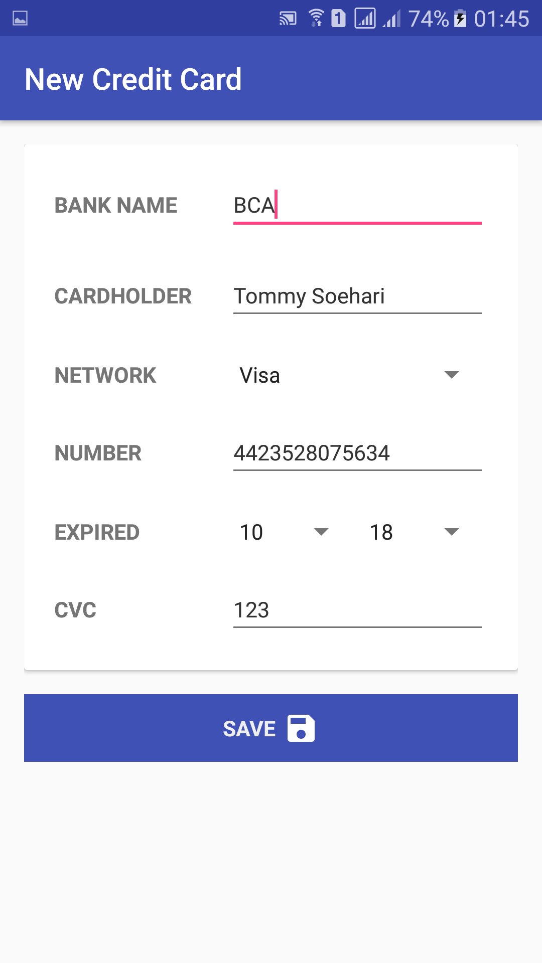This screenshot has height=963, width=542.
Task: Tap the floppy disk save icon
Action: pos(301,728)
